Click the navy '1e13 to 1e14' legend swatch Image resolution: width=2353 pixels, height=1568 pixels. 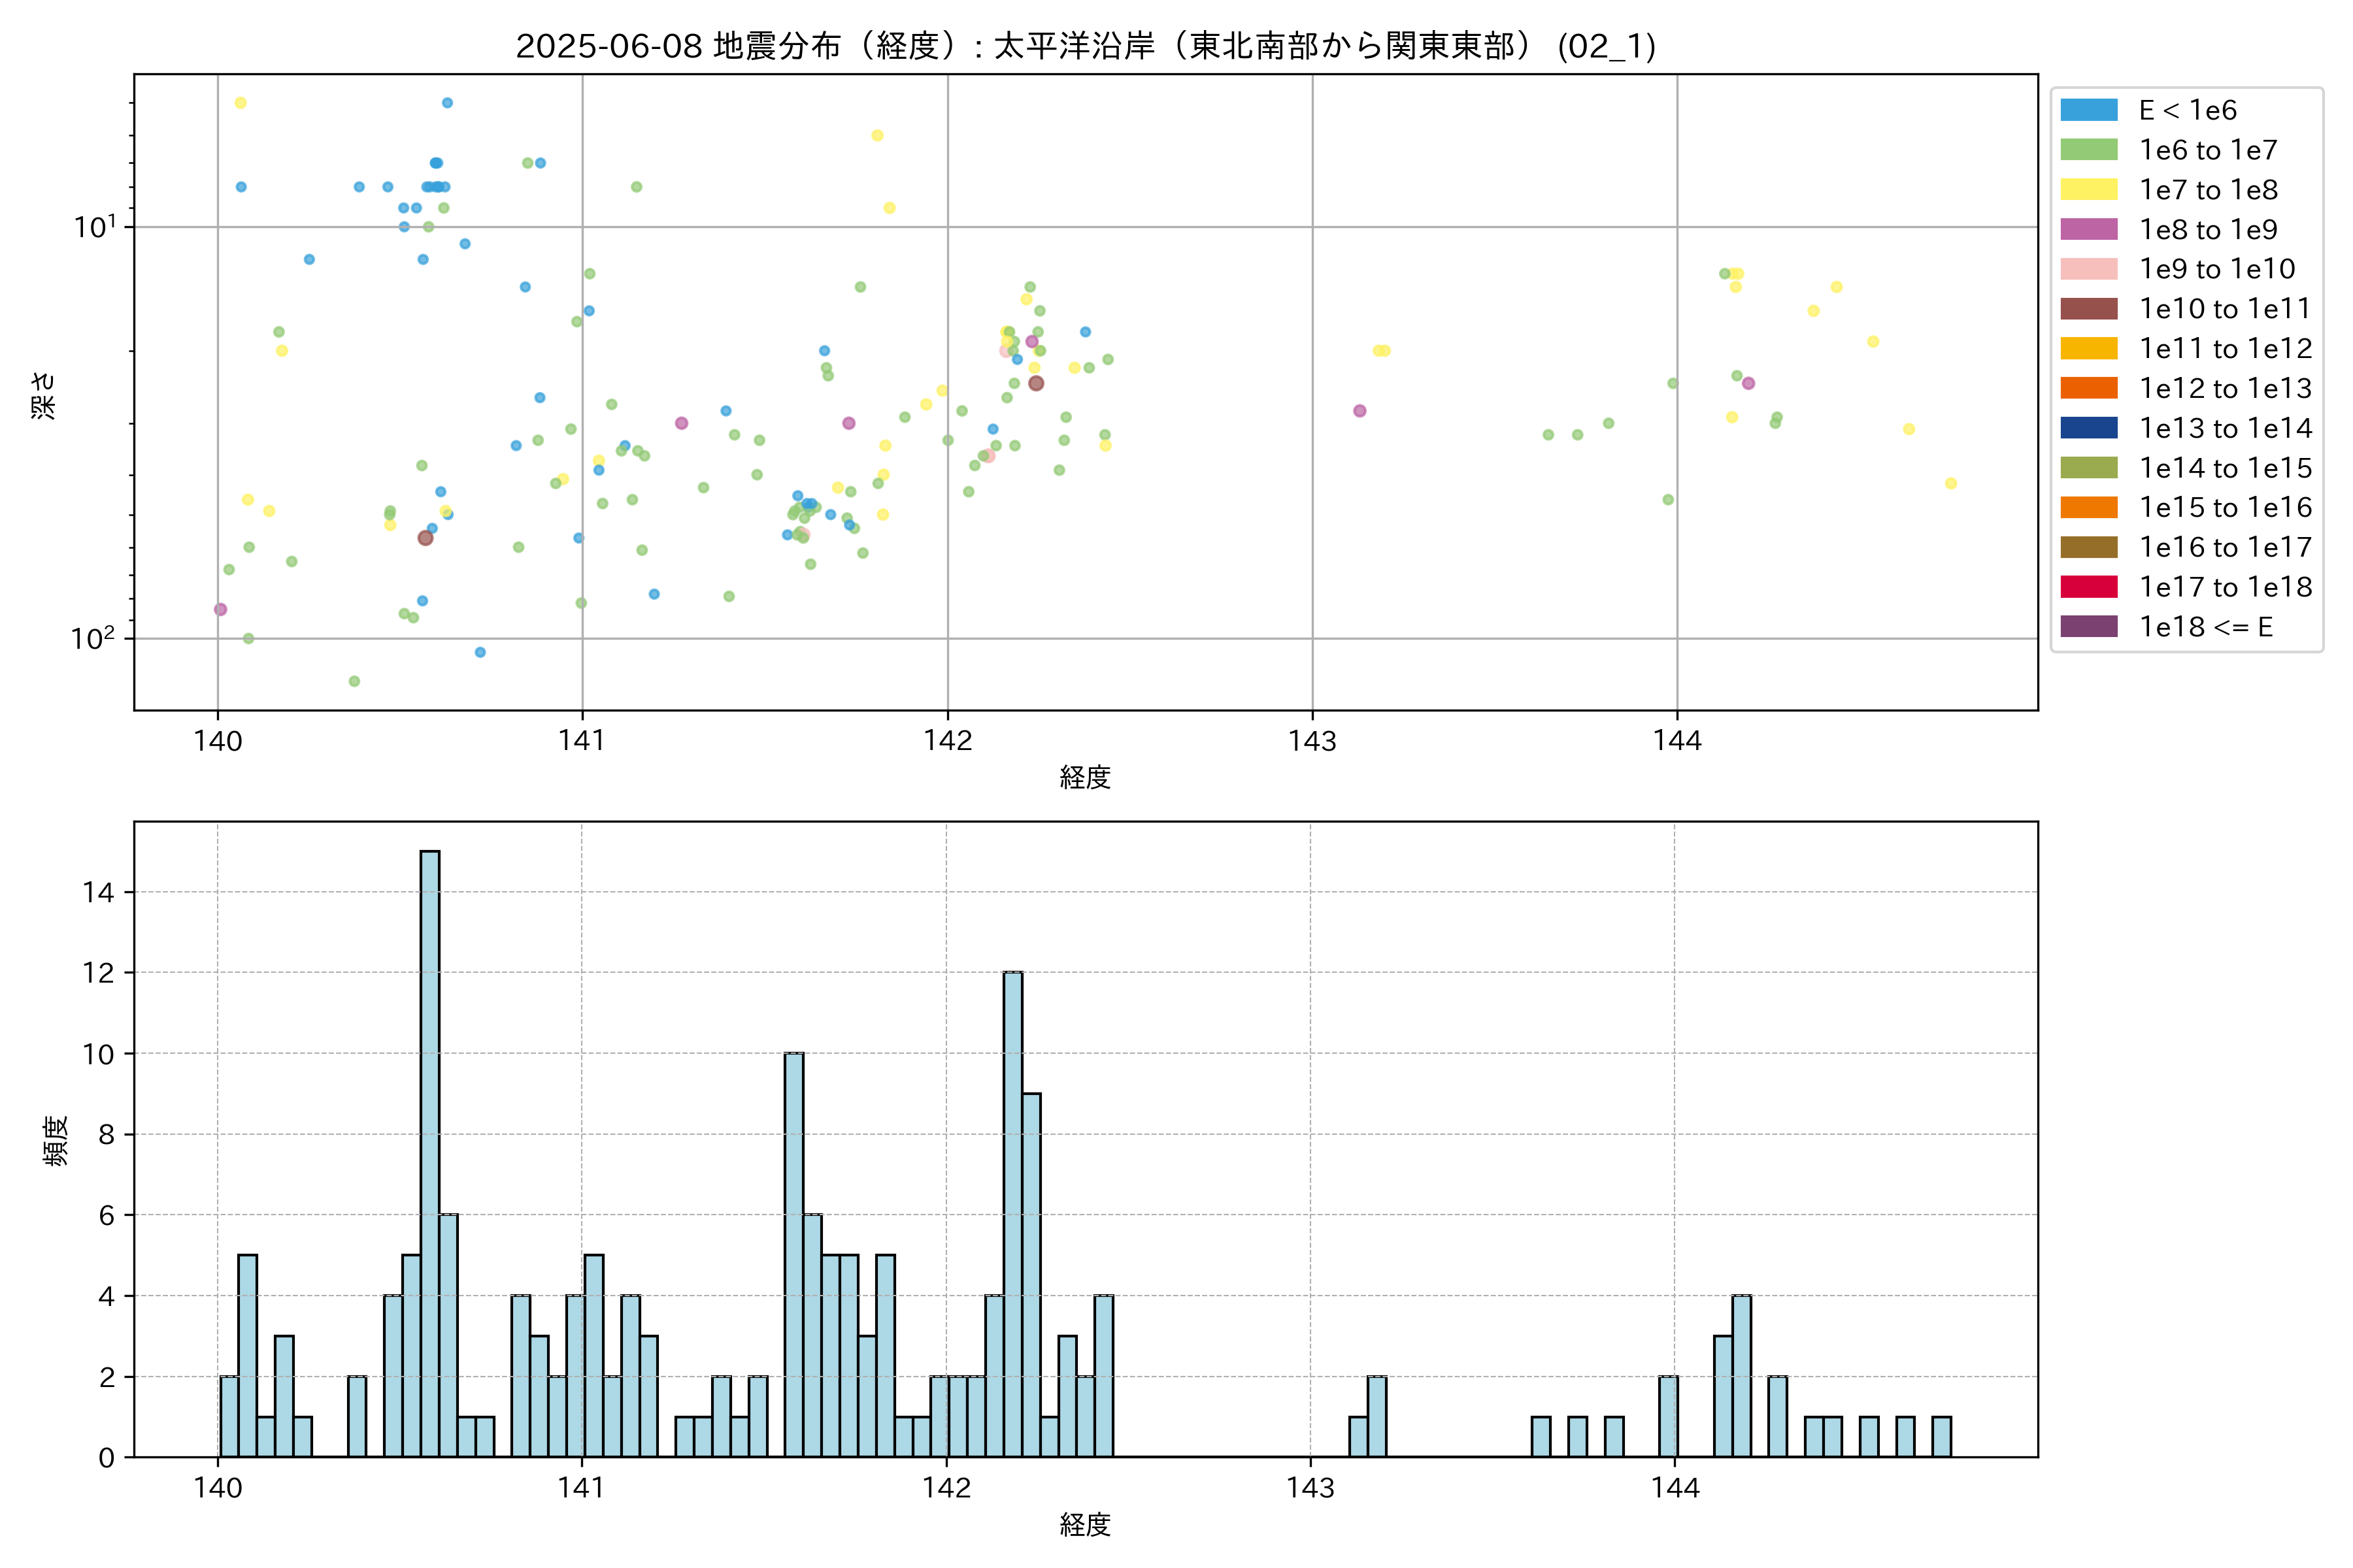(2088, 428)
